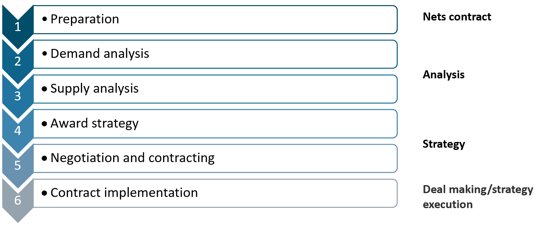538x227 pixels.
Task: Select the step 2 chevron arrow
Action: coord(18,61)
